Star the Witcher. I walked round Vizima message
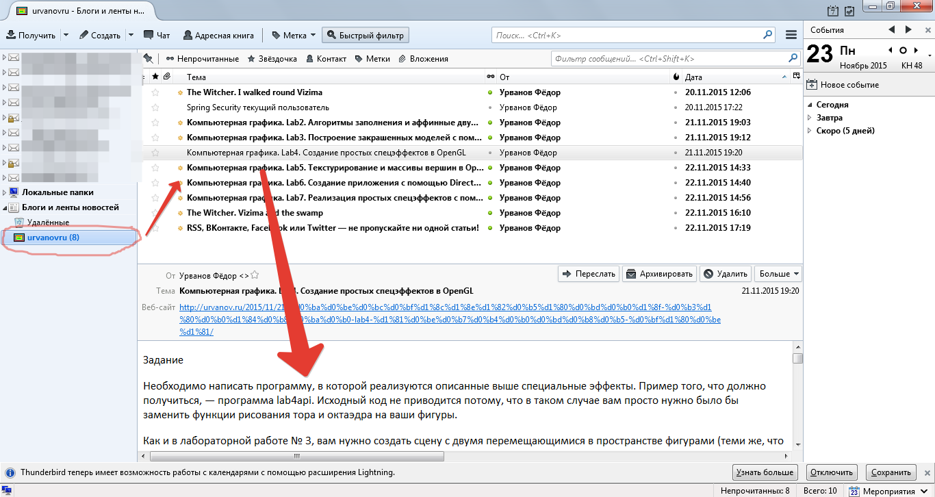The image size is (935, 497). coord(155,92)
